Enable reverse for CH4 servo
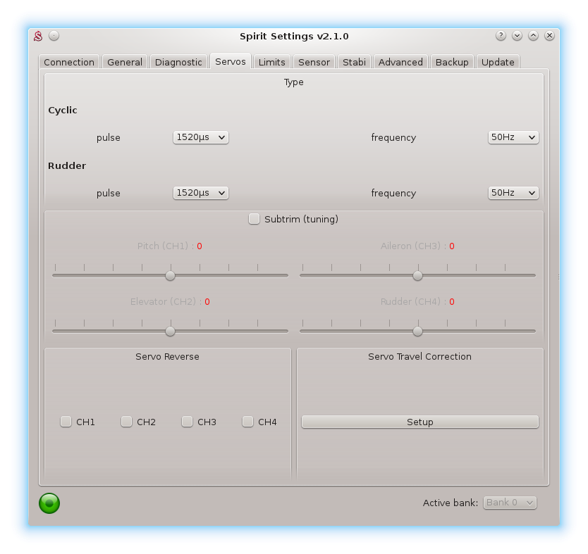 [248, 422]
